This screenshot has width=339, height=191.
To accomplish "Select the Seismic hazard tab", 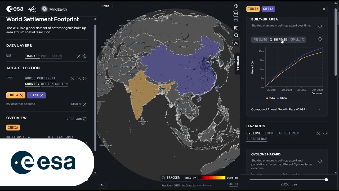I will coord(292,133).
